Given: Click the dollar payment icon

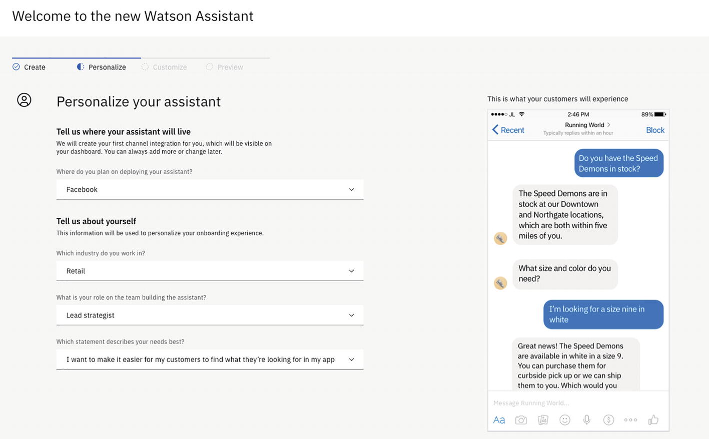Looking at the screenshot, I should pyautogui.click(x=608, y=420).
